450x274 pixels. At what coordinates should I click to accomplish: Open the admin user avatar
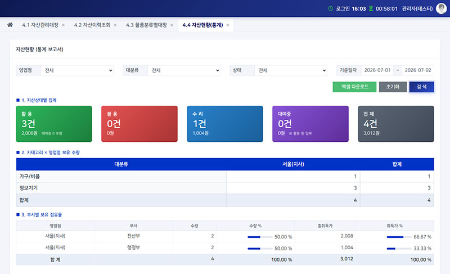441,8
